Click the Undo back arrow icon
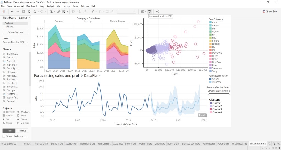Screen dimensions: 281x150 tap(12, 11)
